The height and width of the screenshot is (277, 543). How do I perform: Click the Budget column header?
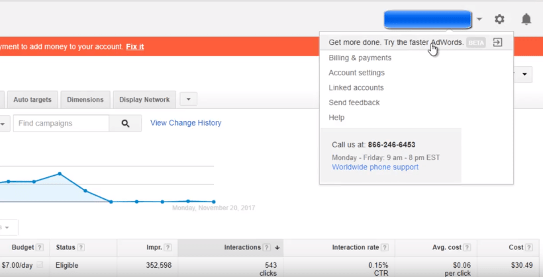point(23,247)
